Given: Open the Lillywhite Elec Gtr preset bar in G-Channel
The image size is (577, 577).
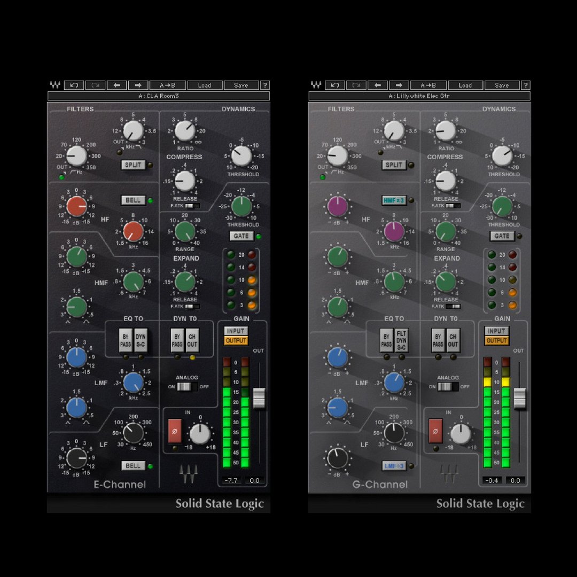Looking at the screenshot, I should click(419, 96).
